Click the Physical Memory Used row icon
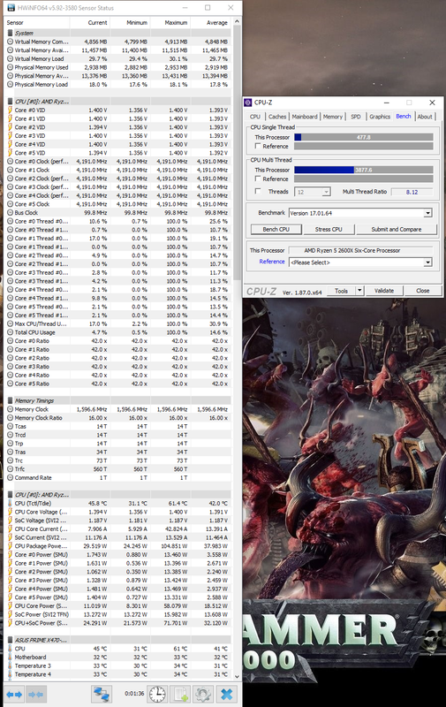This screenshot has width=446, height=707. [x=11, y=67]
